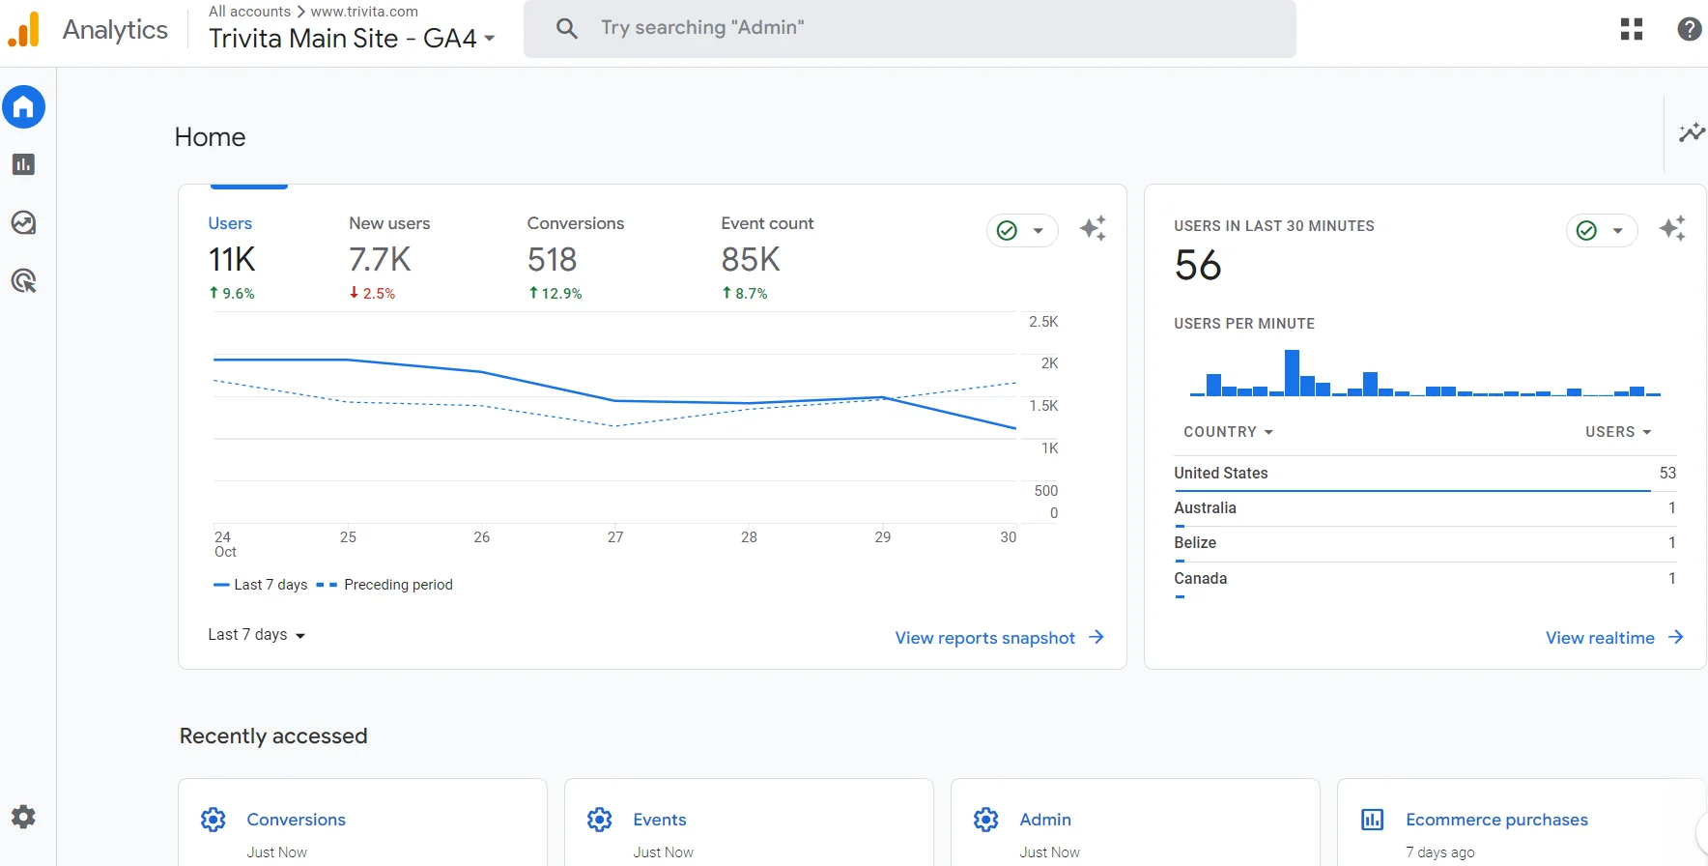This screenshot has width=1708, height=866.
Task: Open data quality checkmark dropdown on realtime card
Action: click(x=1602, y=231)
